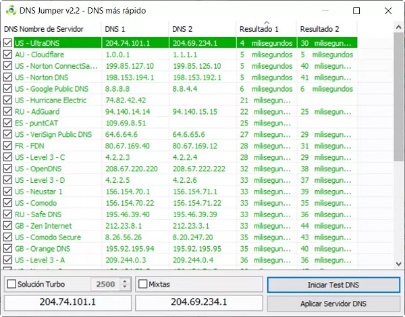Click the secondary DNS field 204.69.234.1
This screenshot has width=405, height=317.
(x=199, y=301)
